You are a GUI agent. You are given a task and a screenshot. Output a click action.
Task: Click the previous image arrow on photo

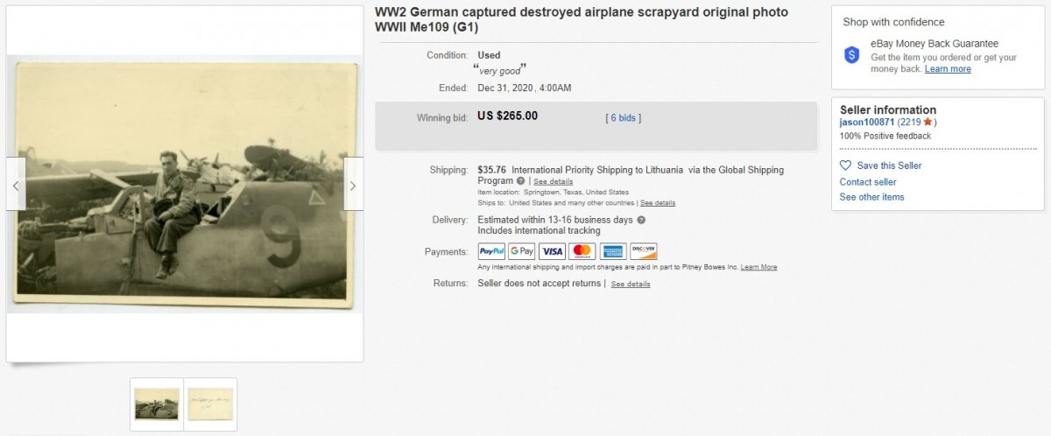(x=16, y=185)
